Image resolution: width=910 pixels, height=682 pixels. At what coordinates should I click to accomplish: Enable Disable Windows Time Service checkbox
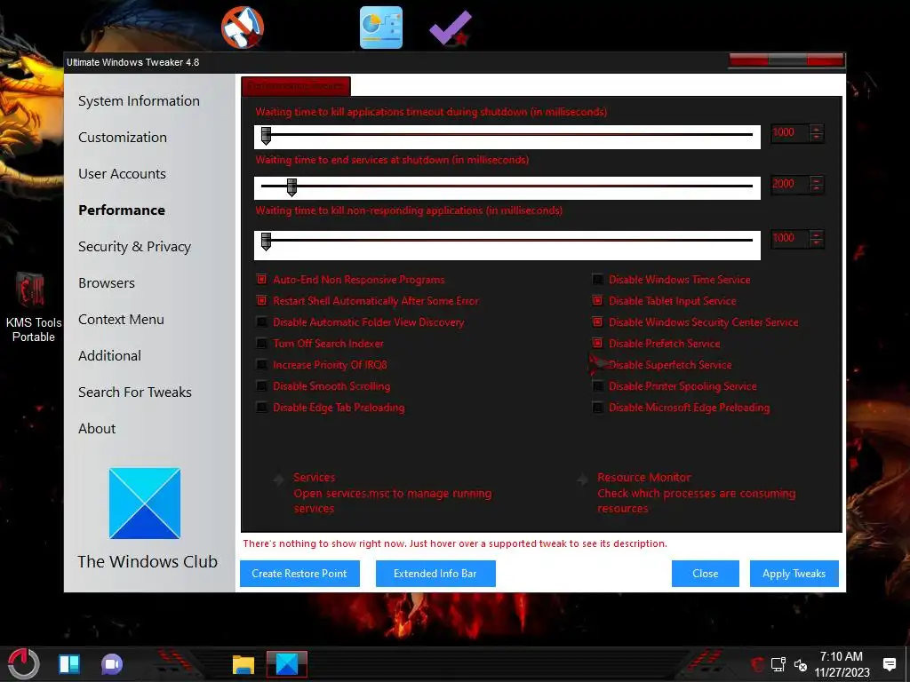coord(597,280)
